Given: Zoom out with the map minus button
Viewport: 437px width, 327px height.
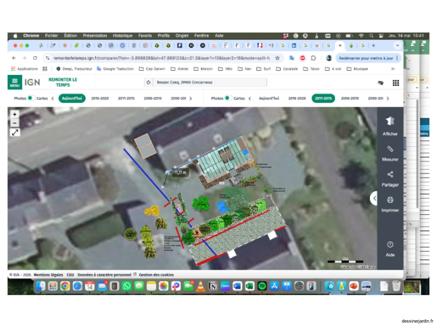Looking at the screenshot, I should click(x=15, y=123).
